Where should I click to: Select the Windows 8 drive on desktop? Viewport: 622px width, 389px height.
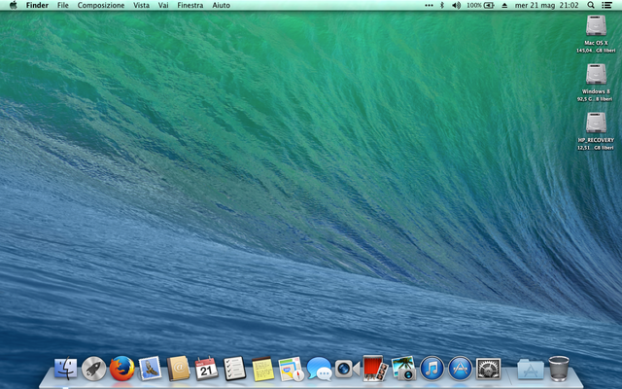595,74
